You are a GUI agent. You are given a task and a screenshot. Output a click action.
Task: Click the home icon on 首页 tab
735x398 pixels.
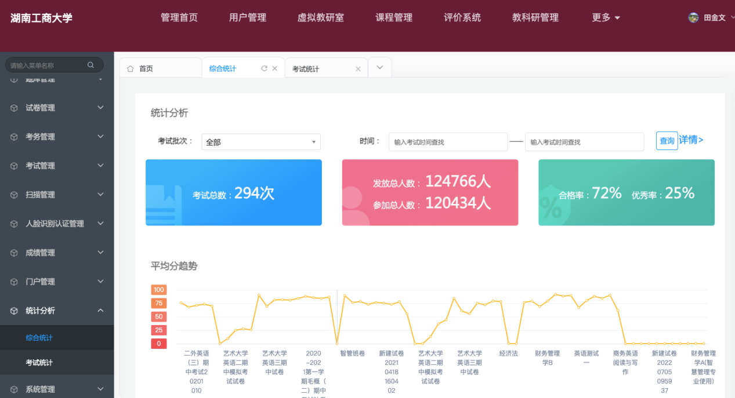click(130, 68)
